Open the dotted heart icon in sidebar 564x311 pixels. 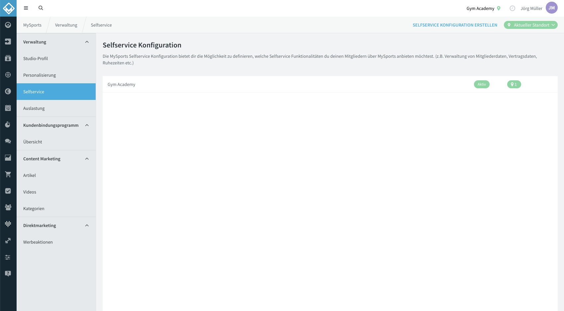(8, 224)
